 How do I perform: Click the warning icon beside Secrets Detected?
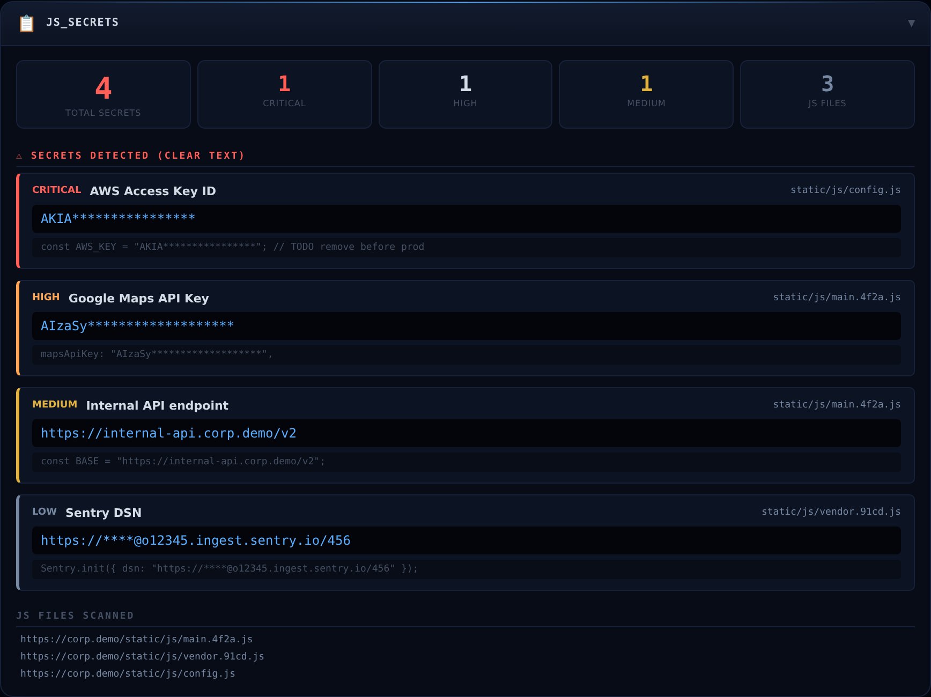click(x=19, y=156)
